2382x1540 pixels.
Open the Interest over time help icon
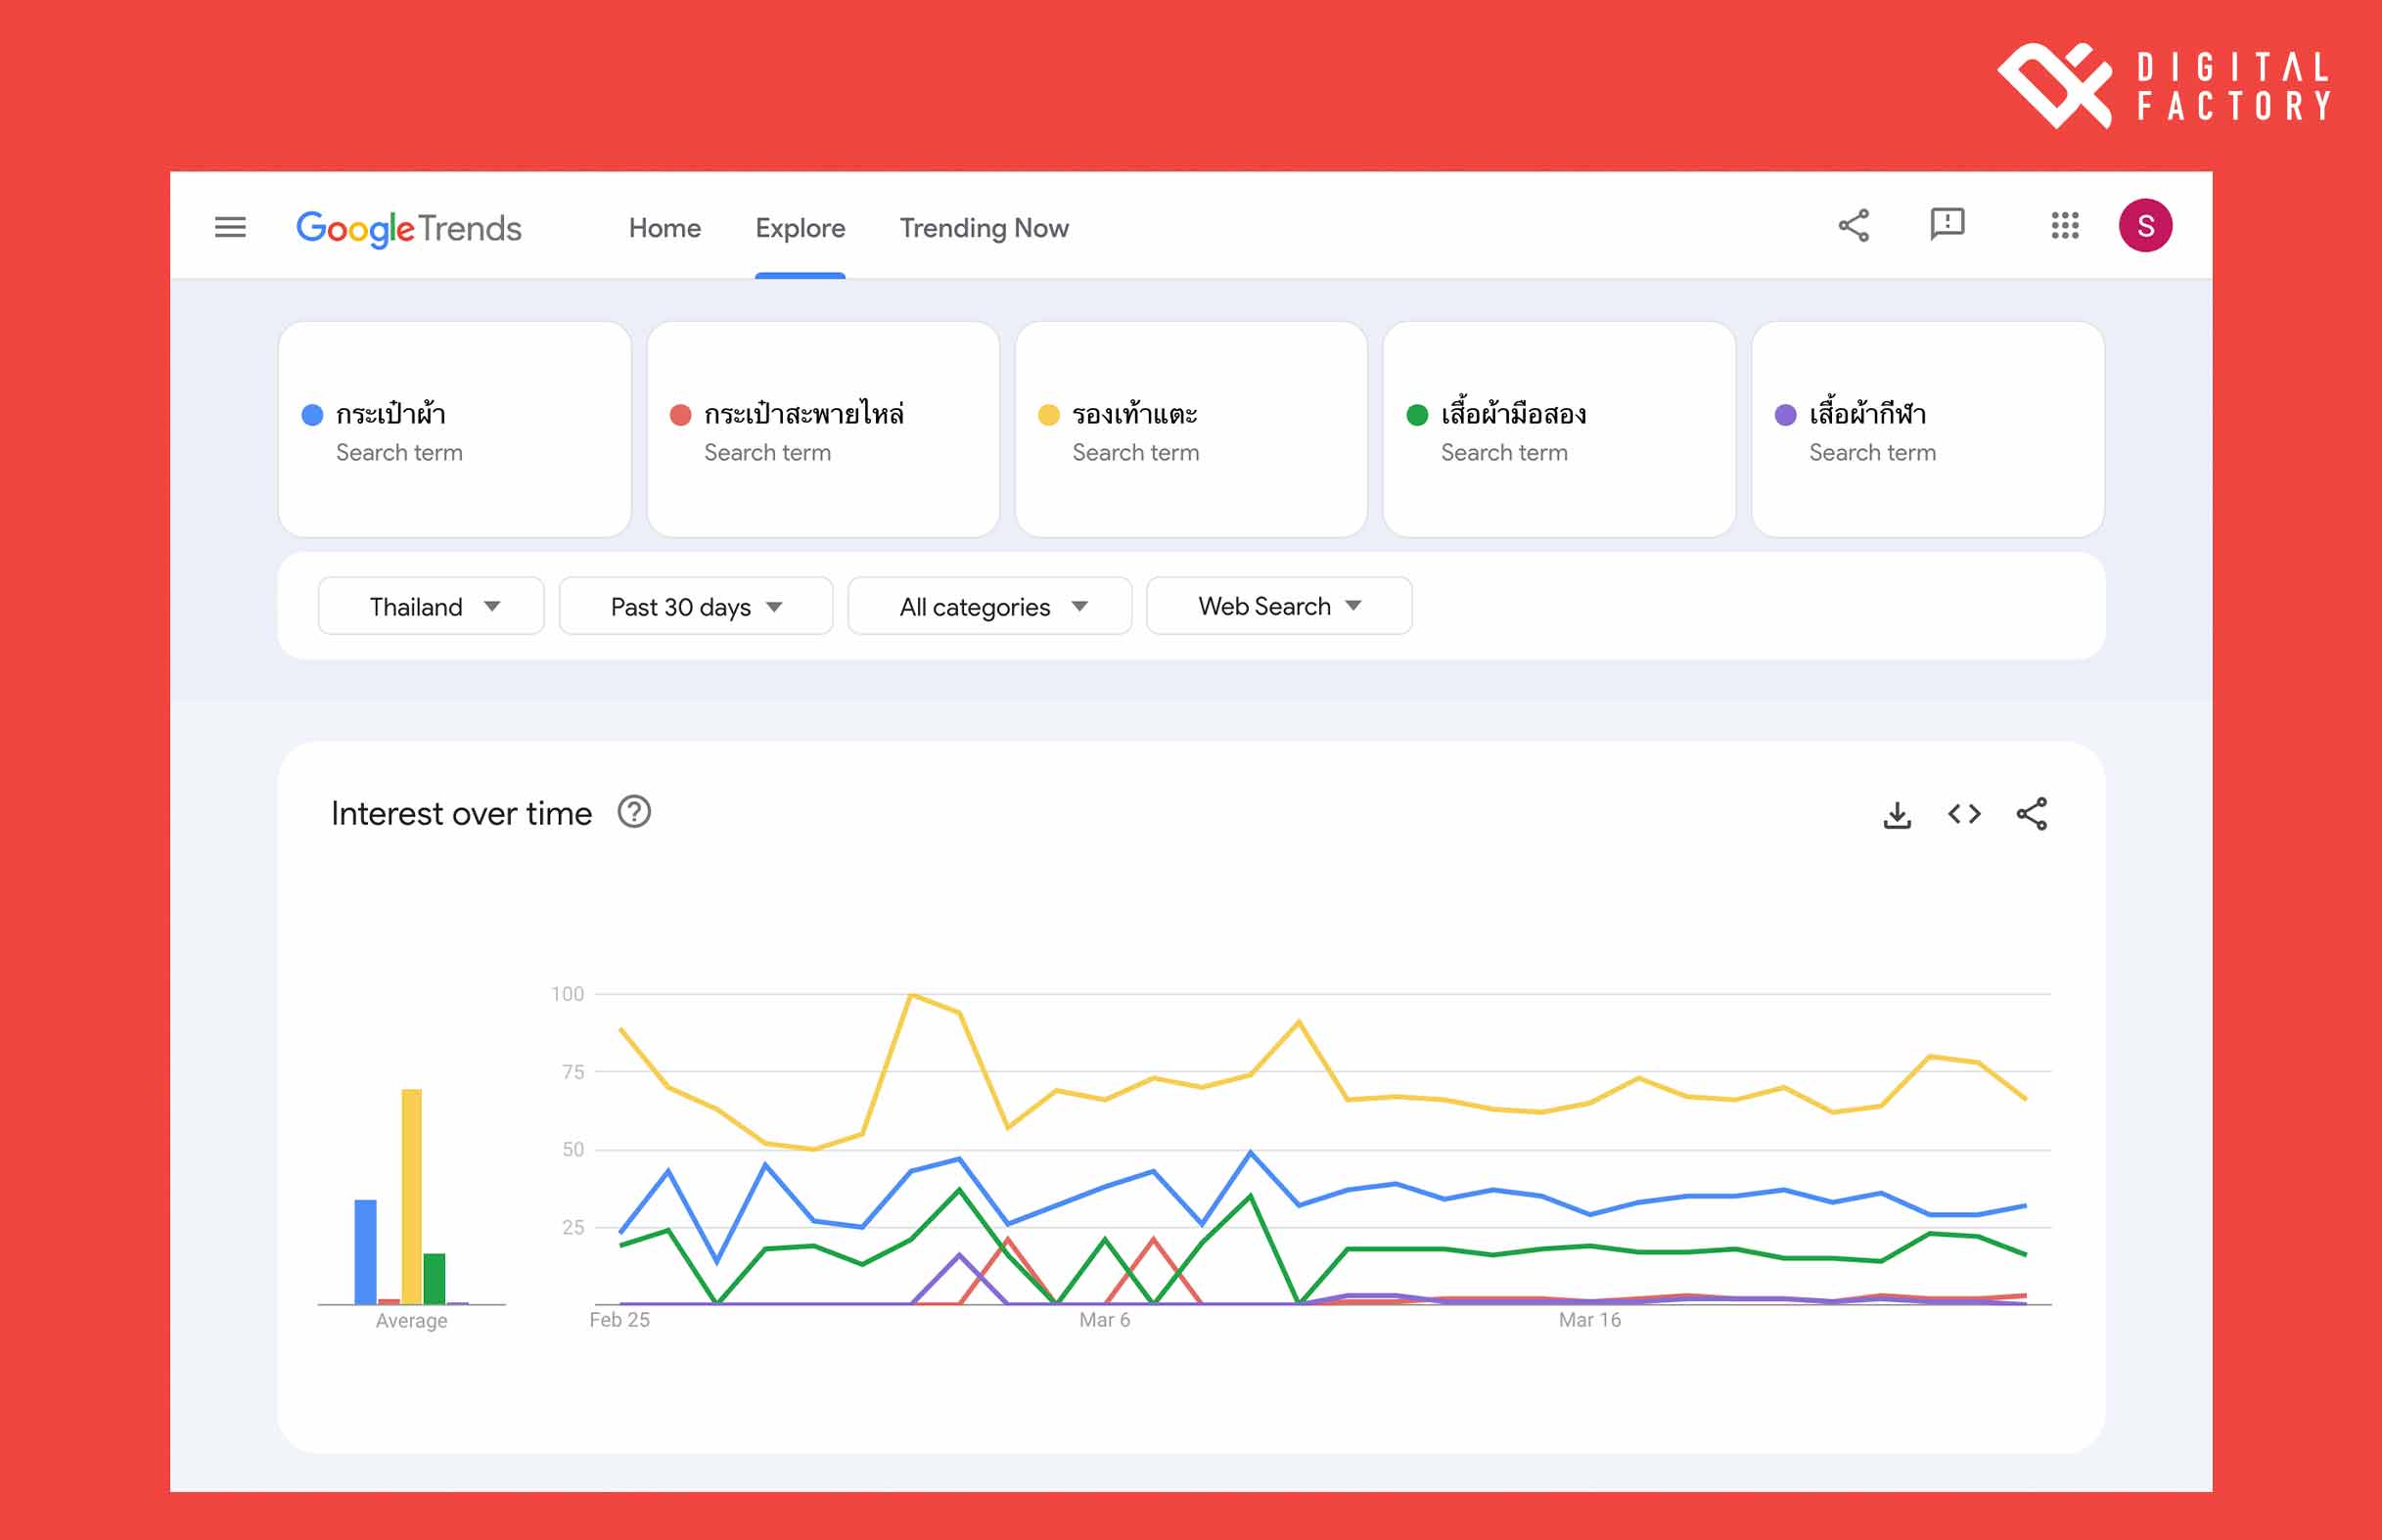(634, 812)
